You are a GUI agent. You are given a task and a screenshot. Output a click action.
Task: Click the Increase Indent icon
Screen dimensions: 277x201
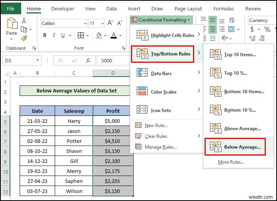pos(213,38)
